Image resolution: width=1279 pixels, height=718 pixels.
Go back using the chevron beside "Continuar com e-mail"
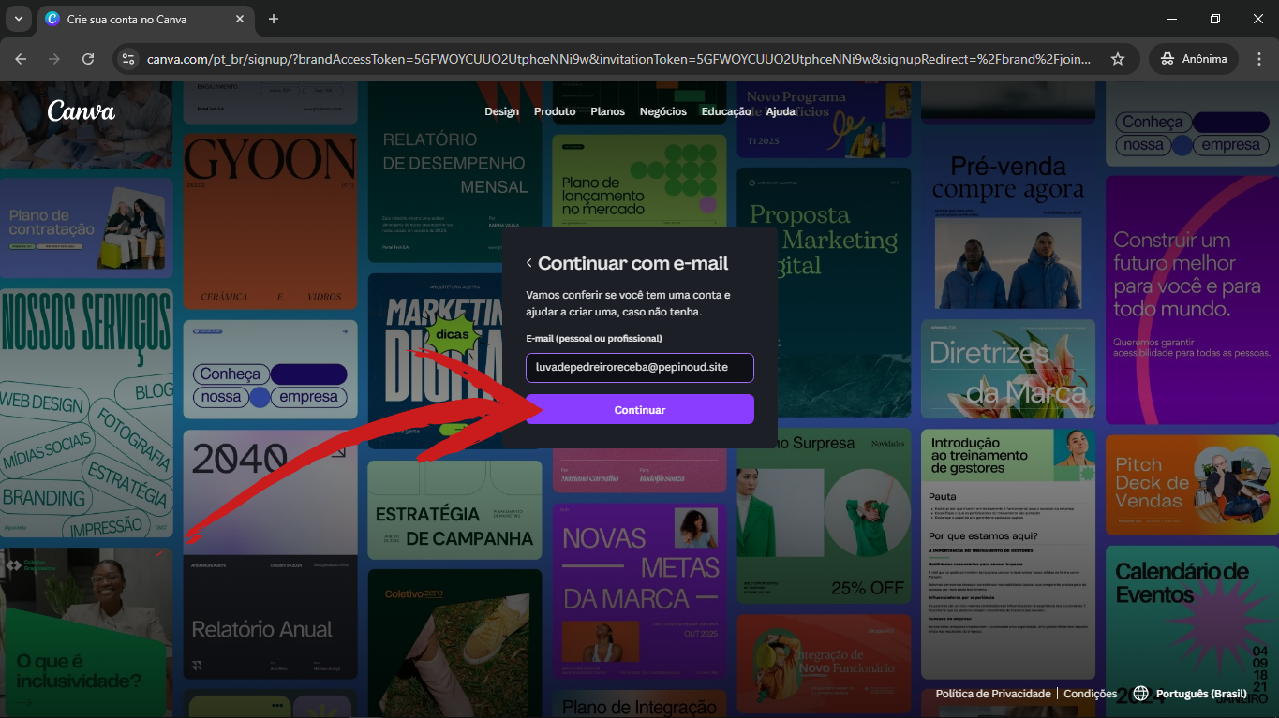coord(529,264)
